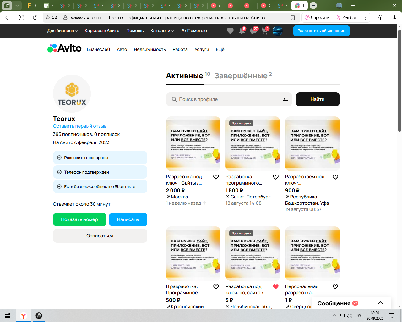Click the 'Найти' search button
Viewport: 402px width, 322px height.
point(318,99)
